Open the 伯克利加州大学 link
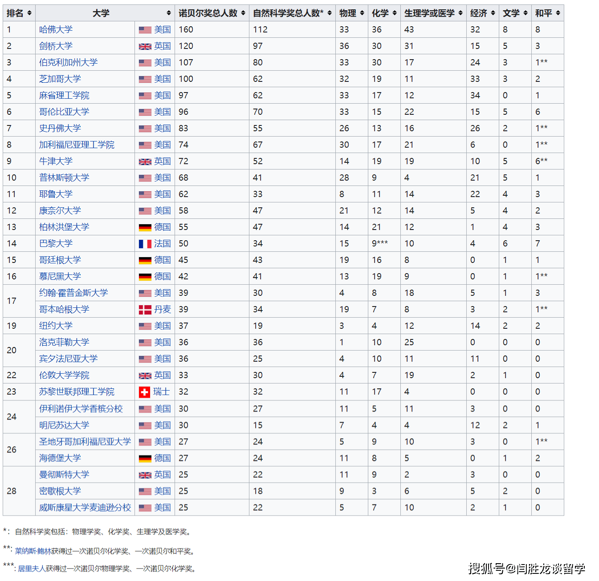The width and height of the screenshot is (599, 581). [x=68, y=62]
